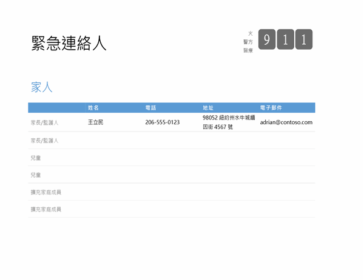Screen dimensions: 364x280
Task: Click the 地址 column header
Action: click(x=208, y=108)
